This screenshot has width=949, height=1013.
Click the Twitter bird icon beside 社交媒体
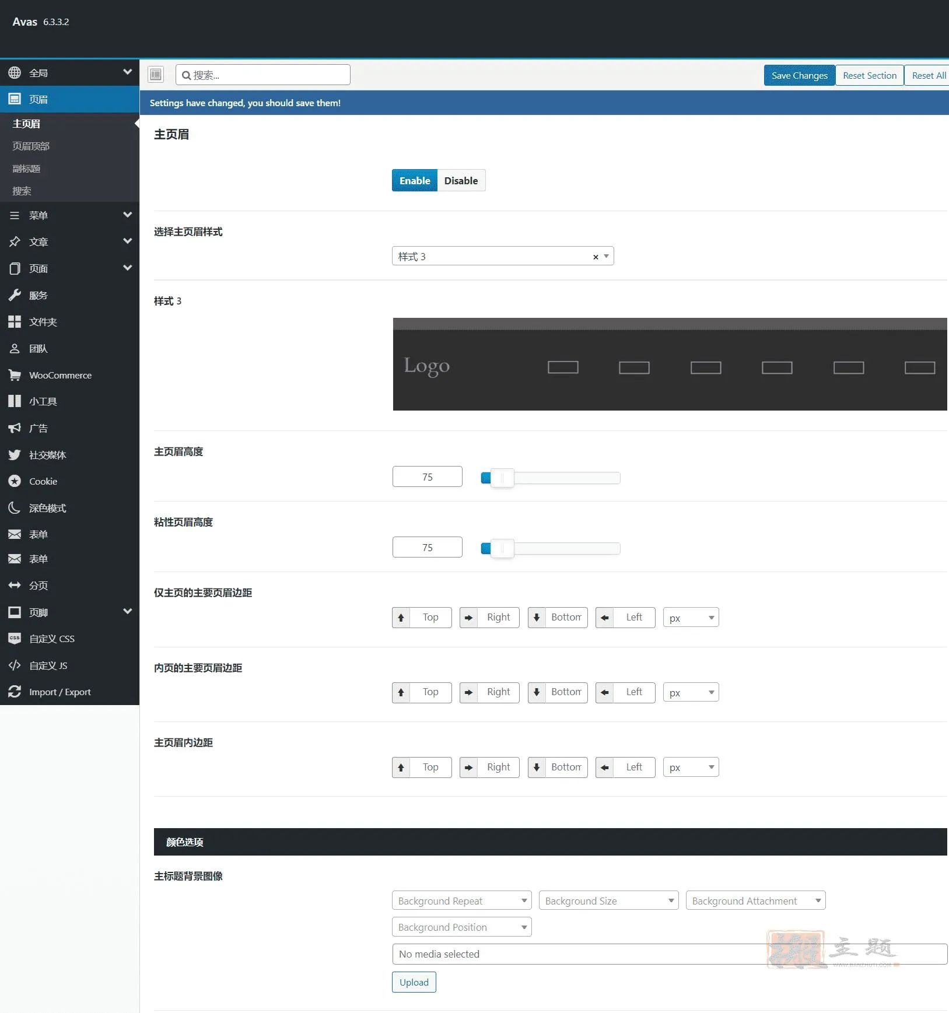point(15,455)
